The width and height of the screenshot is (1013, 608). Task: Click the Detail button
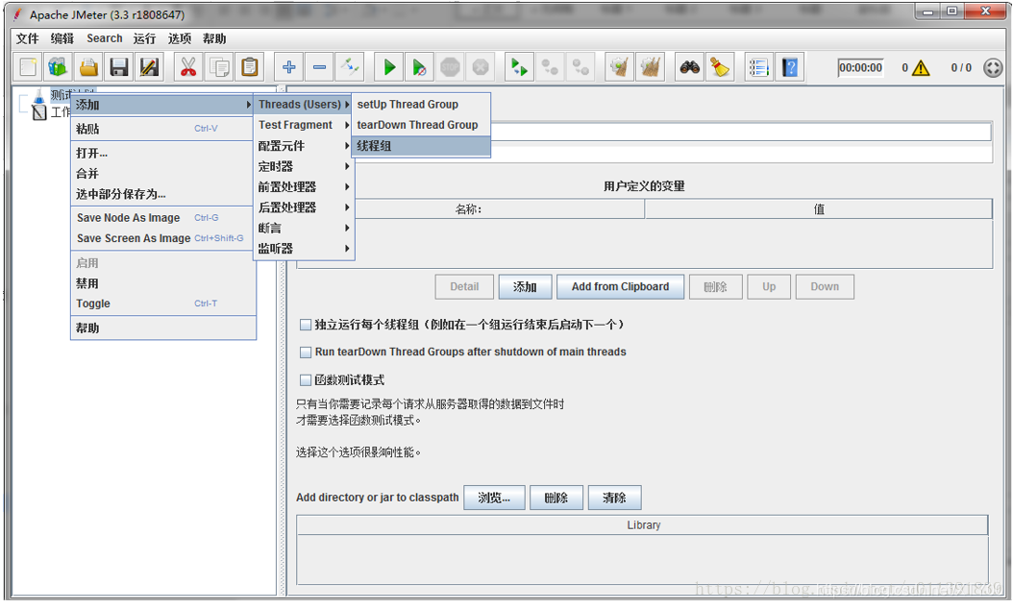(464, 287)
